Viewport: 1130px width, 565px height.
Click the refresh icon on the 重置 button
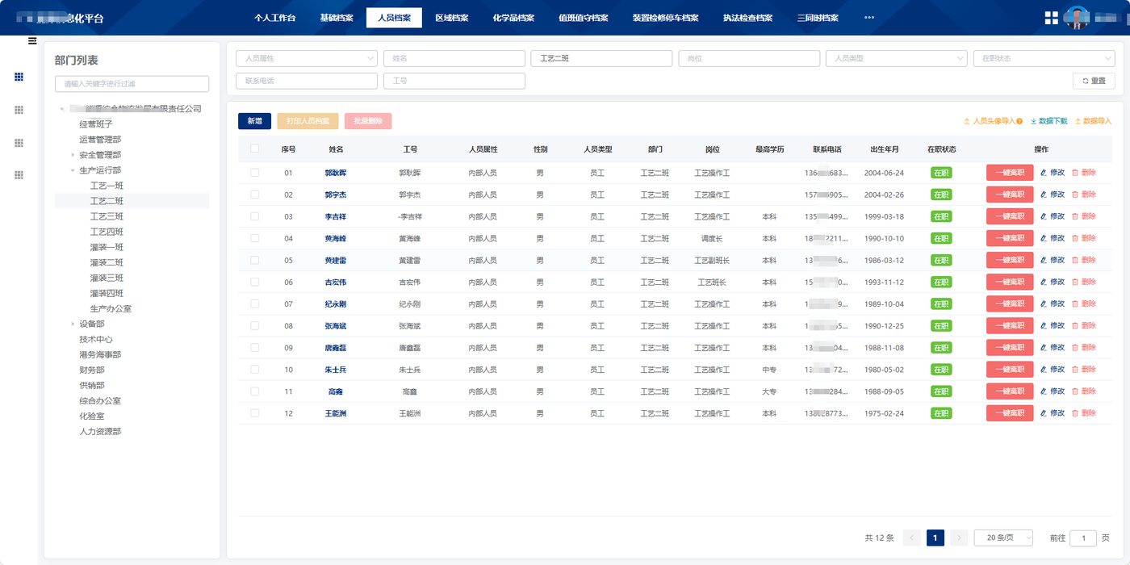click(1086, 81)
